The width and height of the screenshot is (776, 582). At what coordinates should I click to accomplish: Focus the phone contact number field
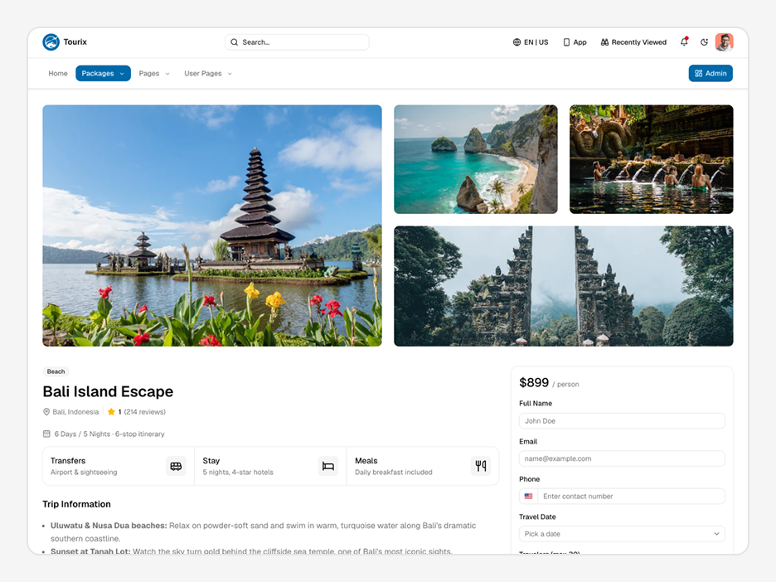click(x=631, y=496)
